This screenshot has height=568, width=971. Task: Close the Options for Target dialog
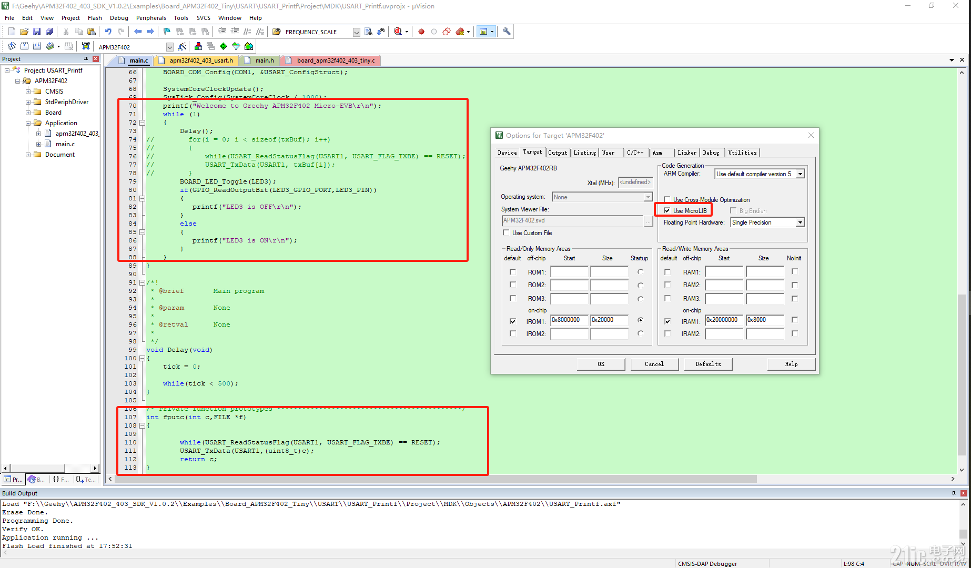(811, 135)
